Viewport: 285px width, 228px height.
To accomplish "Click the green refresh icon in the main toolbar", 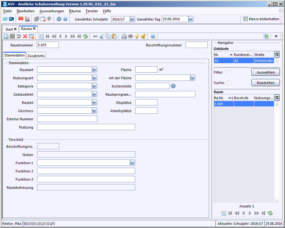I will [x=85, y=36].
